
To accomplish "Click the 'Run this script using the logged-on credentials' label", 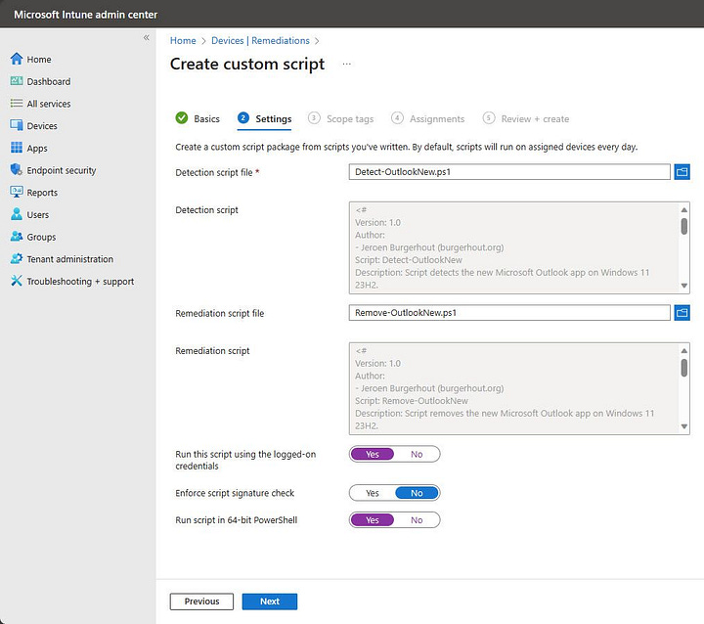I will click(x=245, y=460).
